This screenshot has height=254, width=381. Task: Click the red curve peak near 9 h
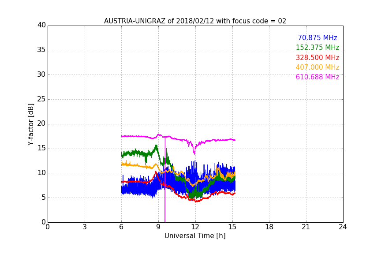coord(156,172)
